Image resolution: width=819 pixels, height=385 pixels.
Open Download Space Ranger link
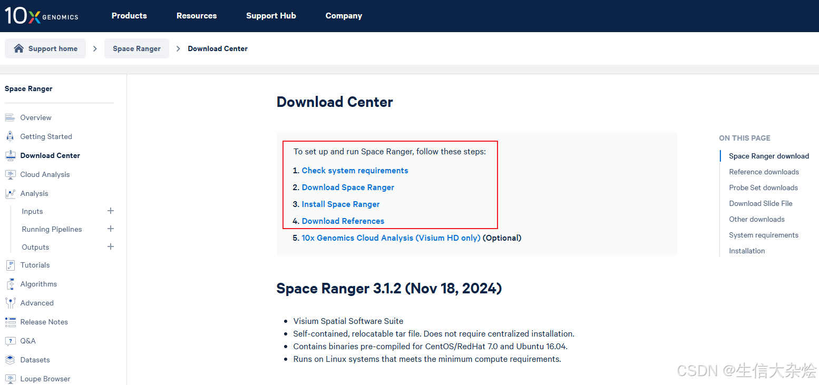pyautogui.click(x=348, y=187)
